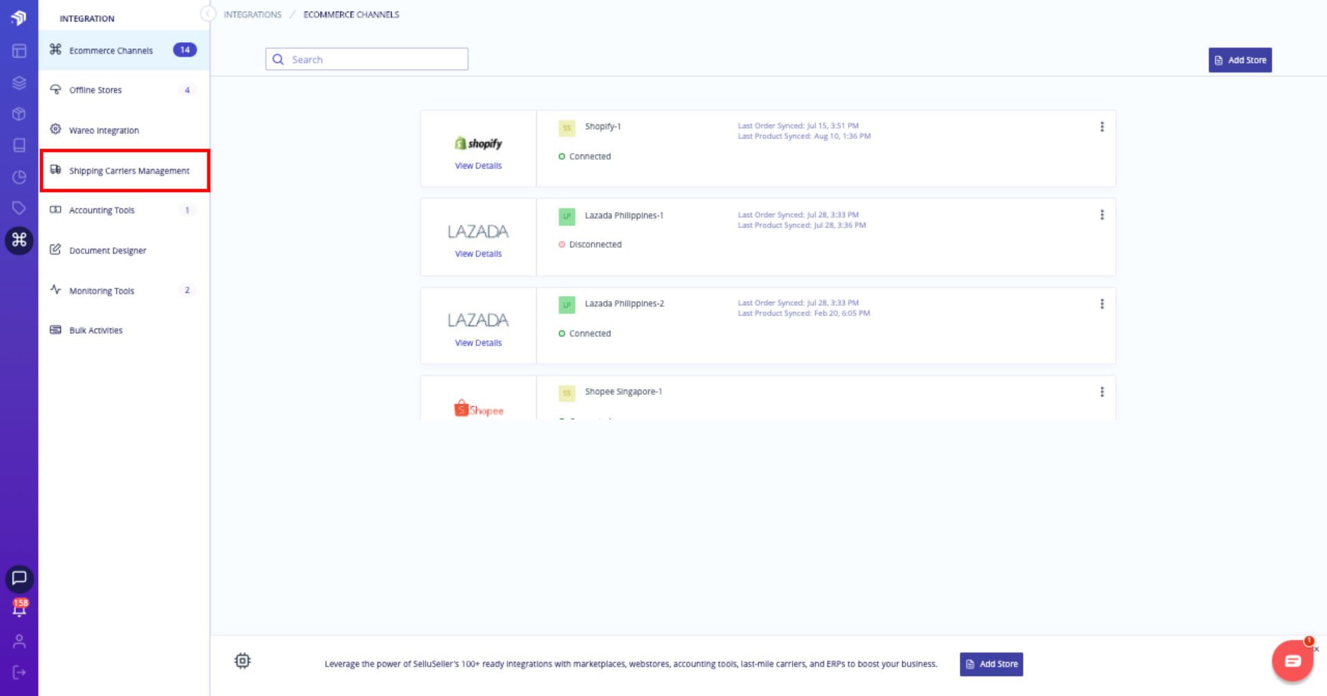The image size is (1327, 696).
Task: Click the Shopee Singapore-1 store name
Action: click(x=623, y=391)
